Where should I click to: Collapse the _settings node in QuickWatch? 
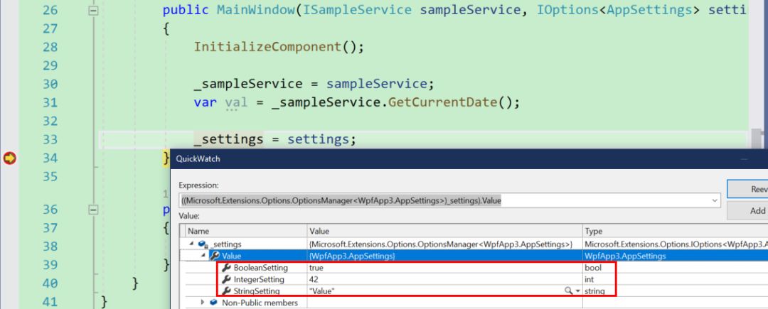pyautogui.click(x=191, y=244)
